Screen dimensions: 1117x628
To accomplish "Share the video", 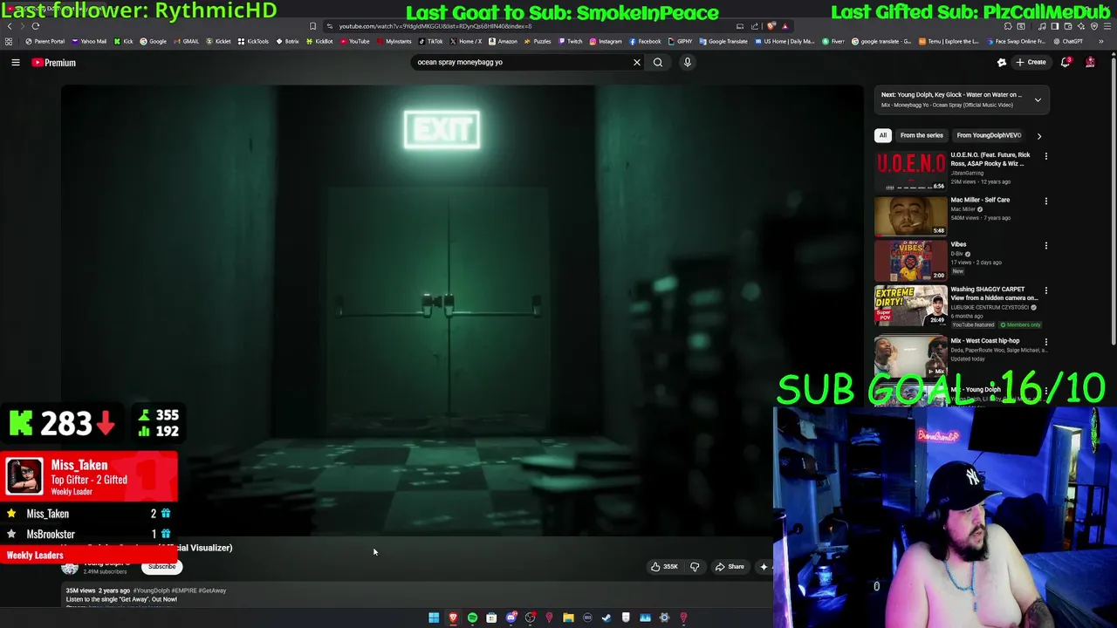I will point(730,567).
